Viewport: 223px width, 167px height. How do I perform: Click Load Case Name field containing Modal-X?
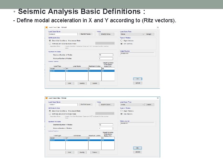(x=63, y=34)
